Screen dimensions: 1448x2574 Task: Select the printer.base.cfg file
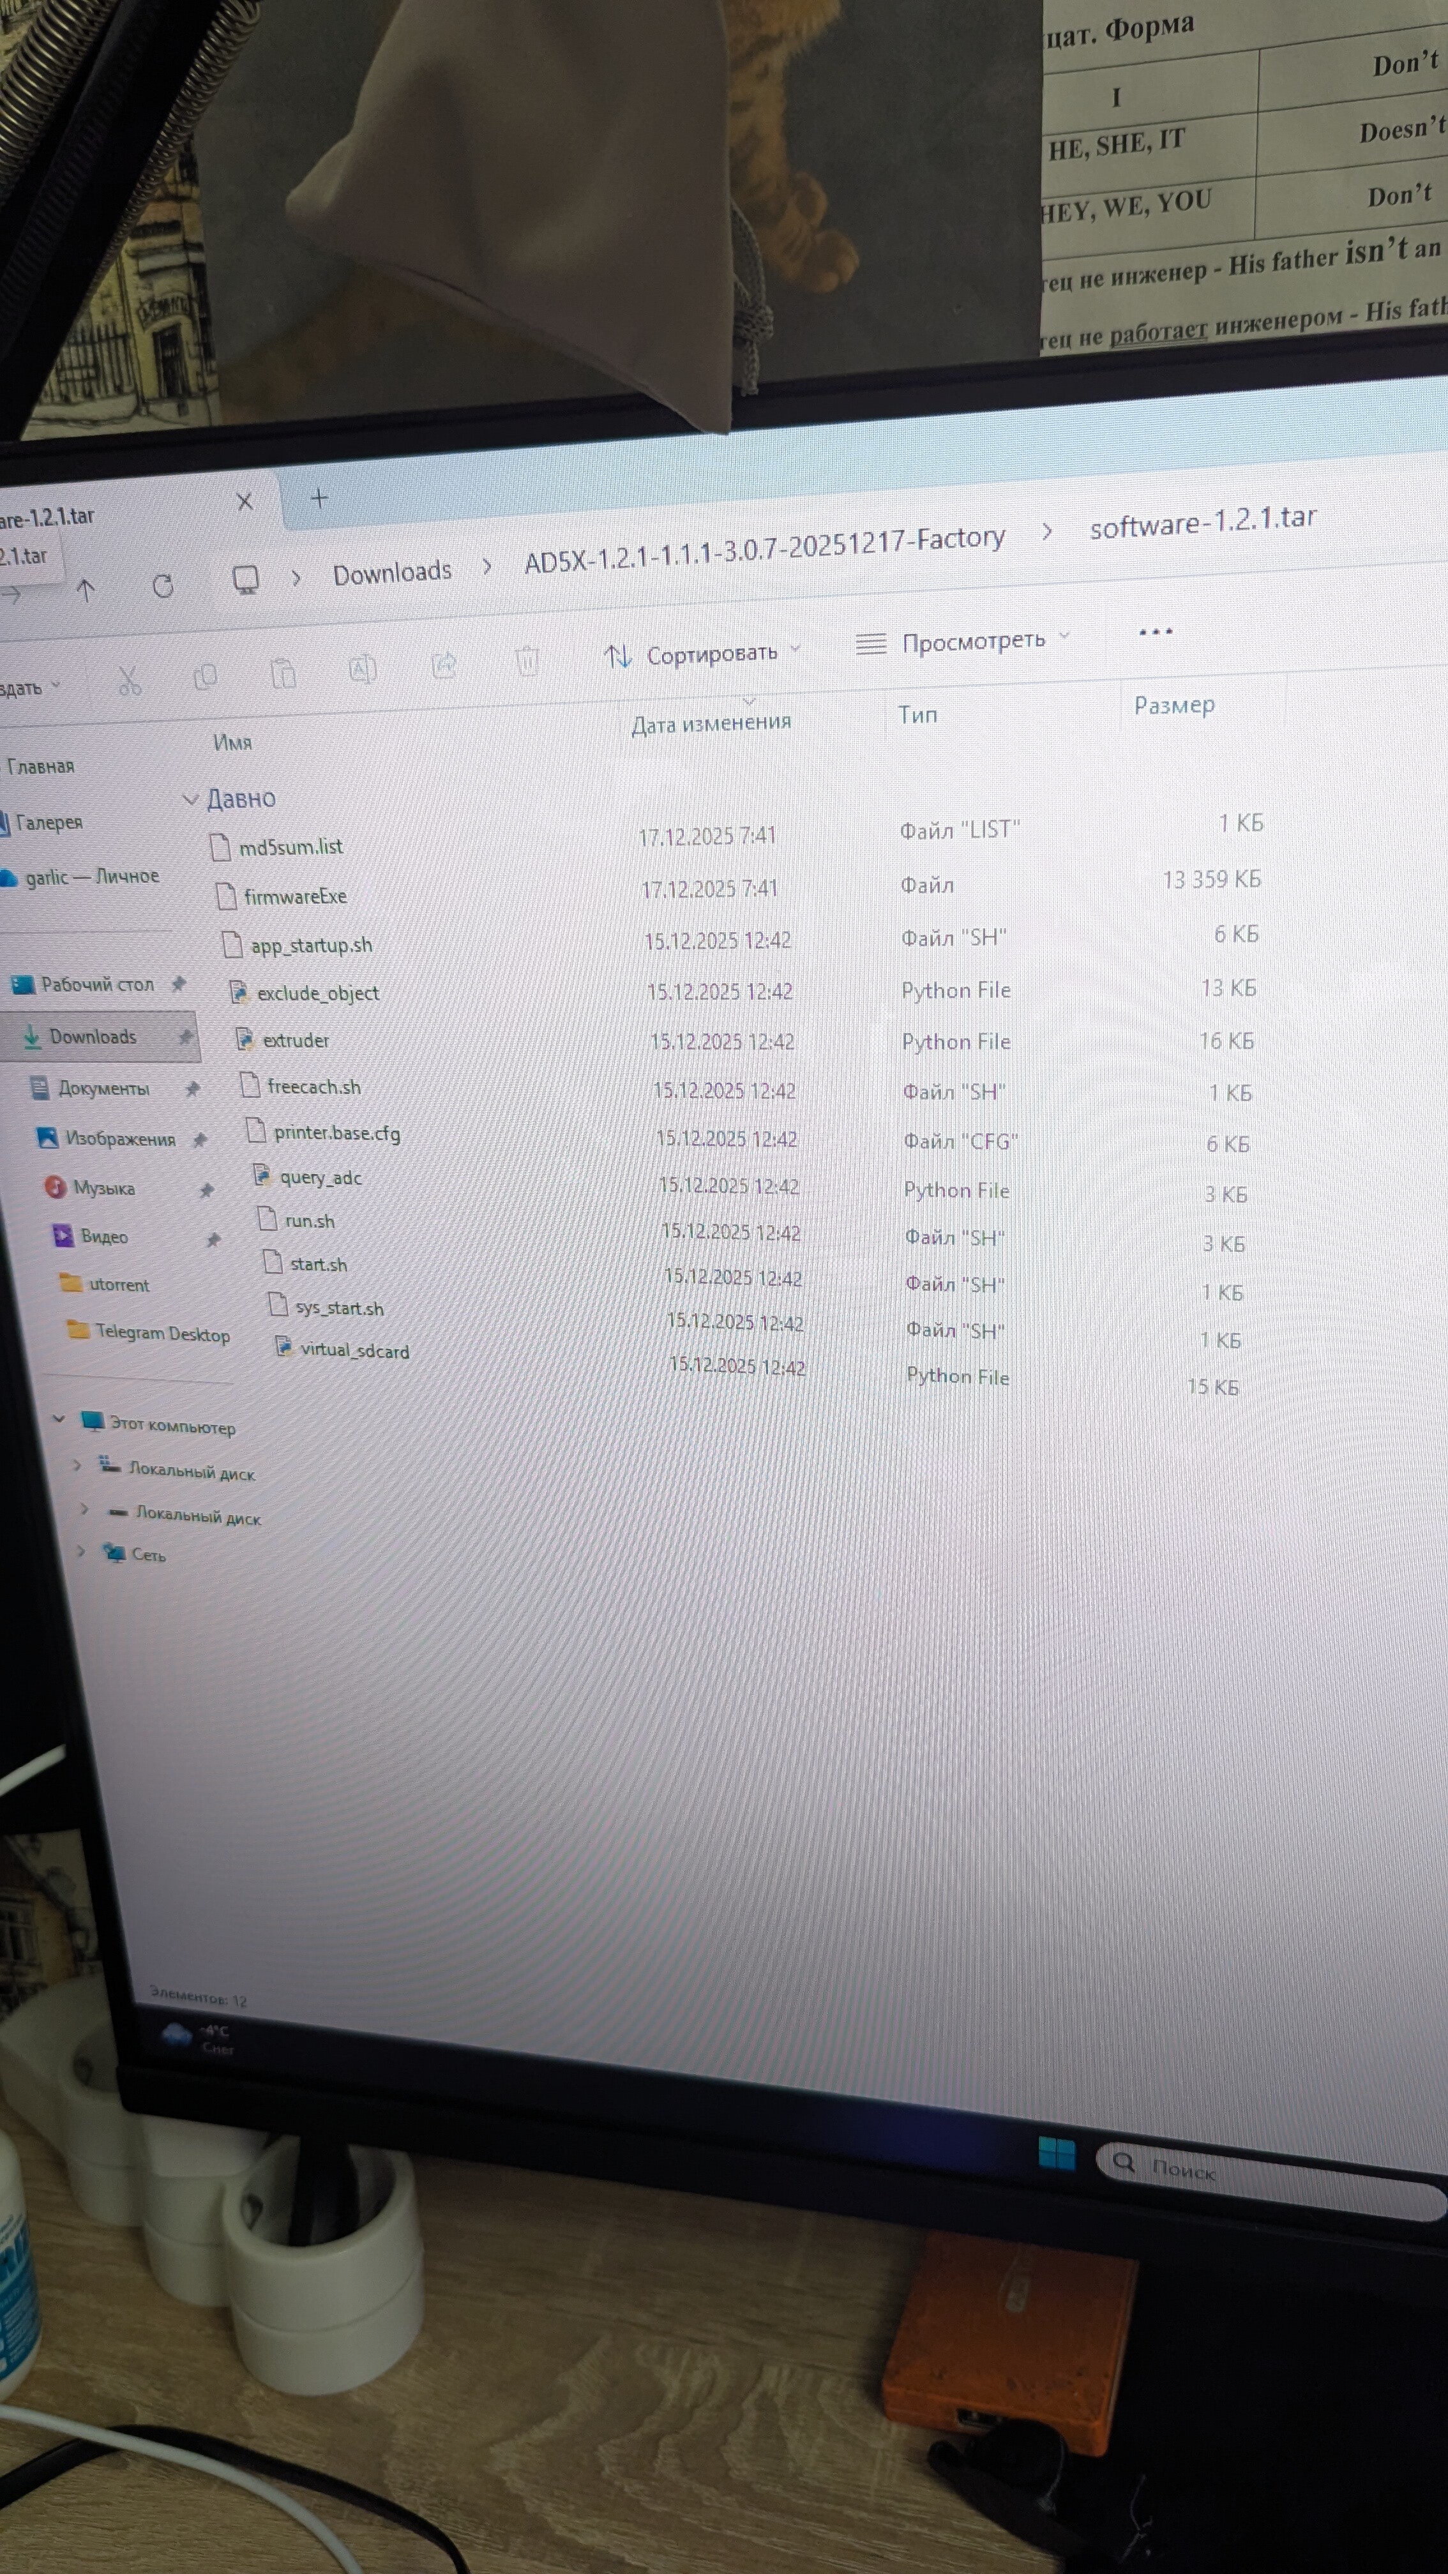[336, 1133]
